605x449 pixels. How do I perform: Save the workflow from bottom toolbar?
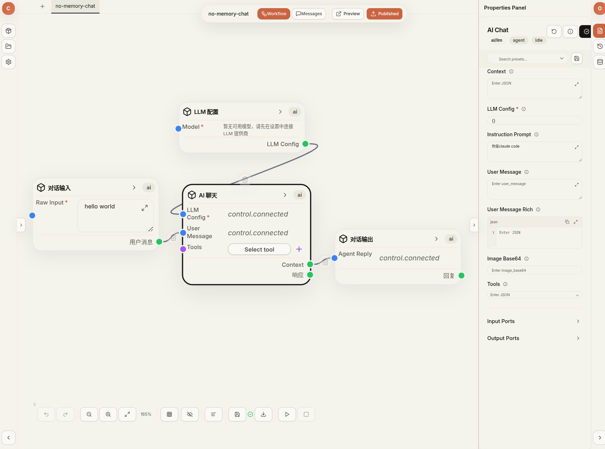coord(237,414)
